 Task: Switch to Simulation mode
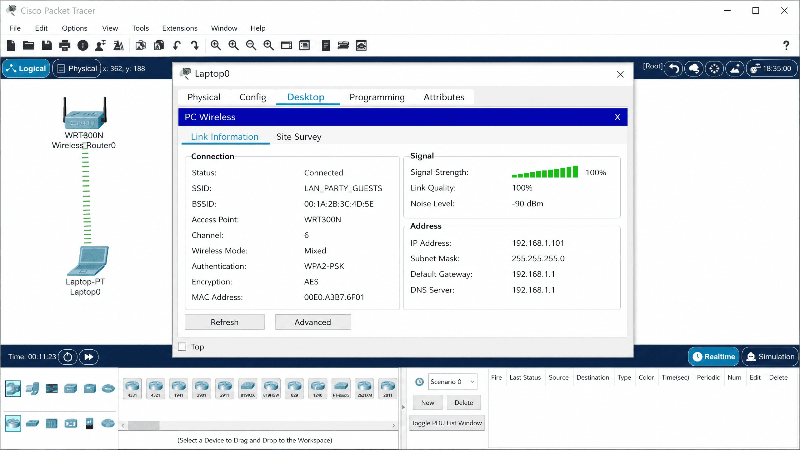click(770, 357)
